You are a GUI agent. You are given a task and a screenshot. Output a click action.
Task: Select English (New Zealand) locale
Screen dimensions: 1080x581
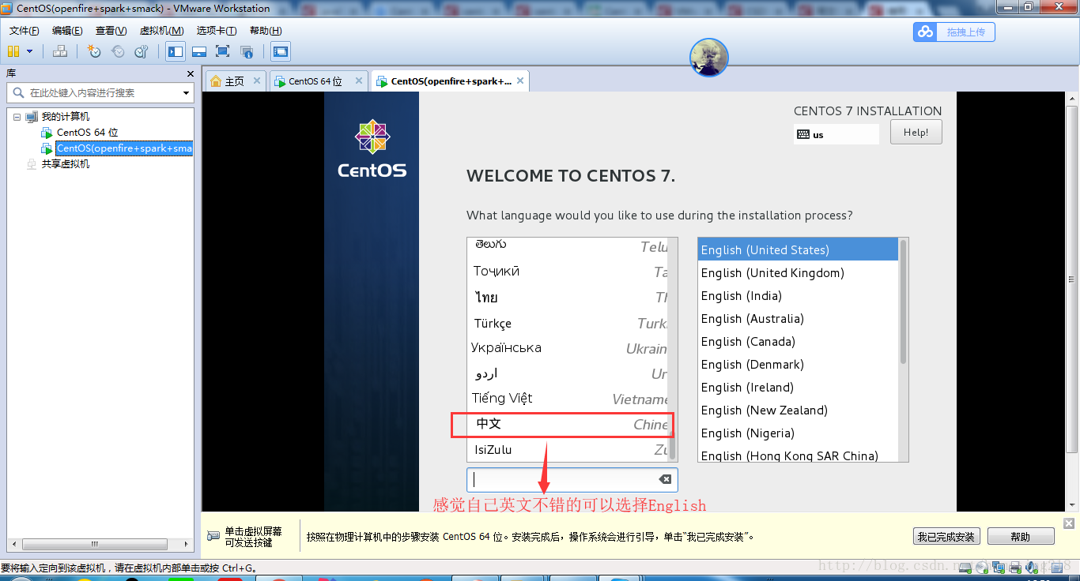[x=798, y=410]
